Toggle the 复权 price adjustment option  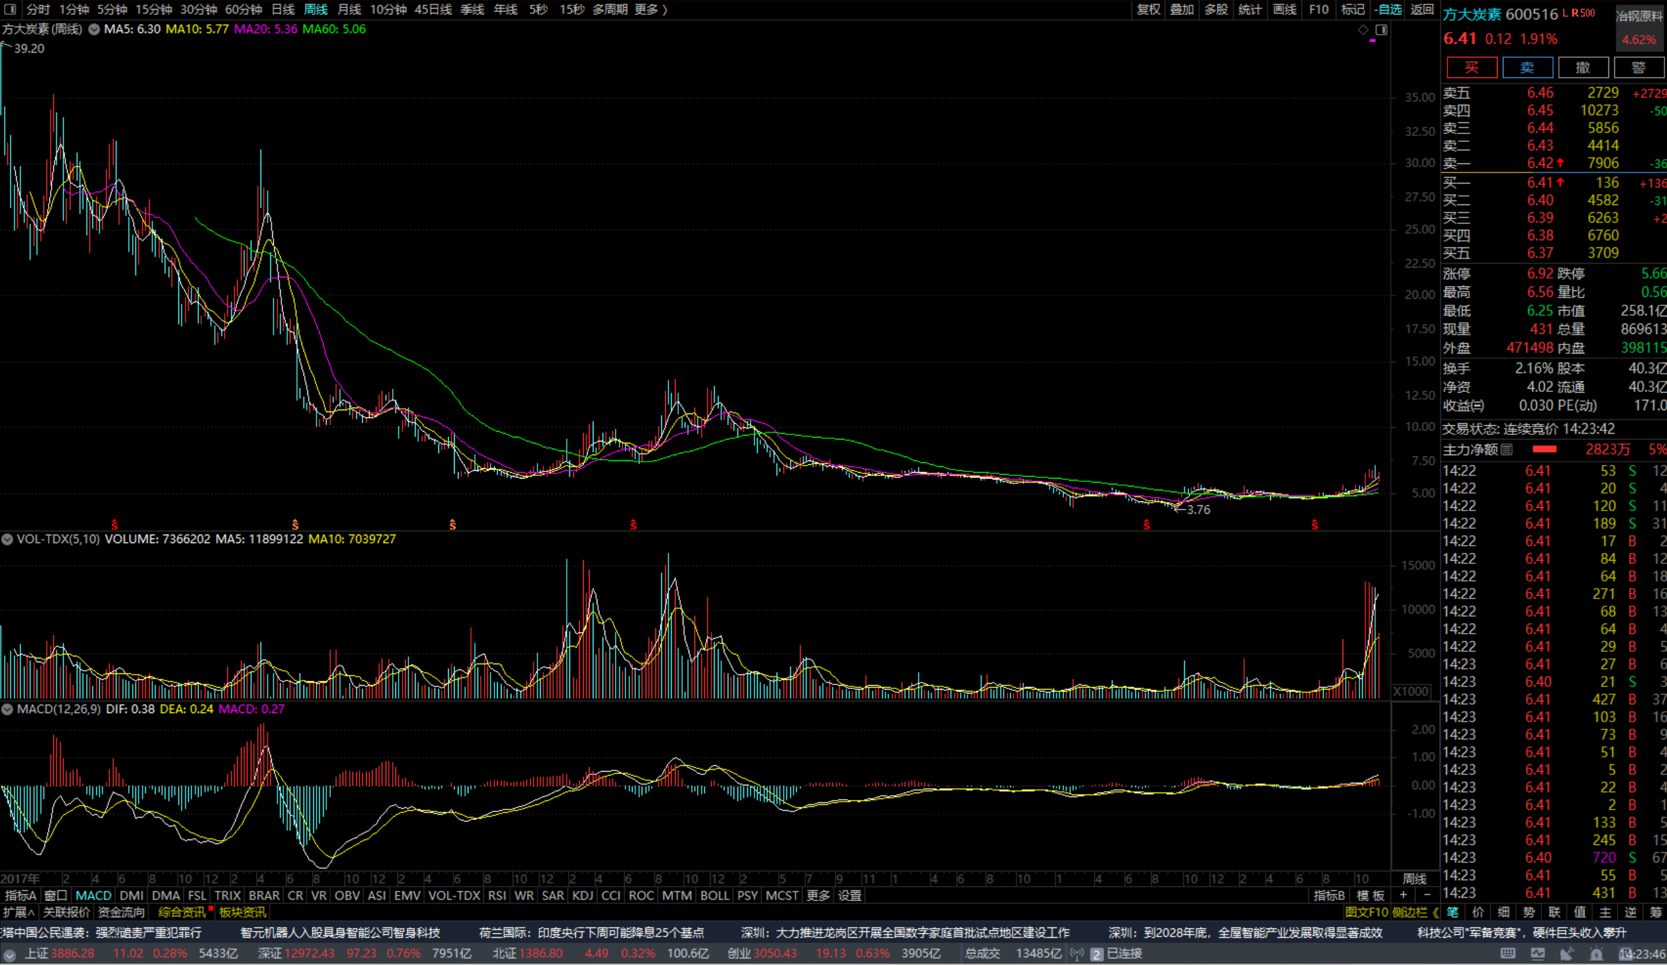[1148, 9]
